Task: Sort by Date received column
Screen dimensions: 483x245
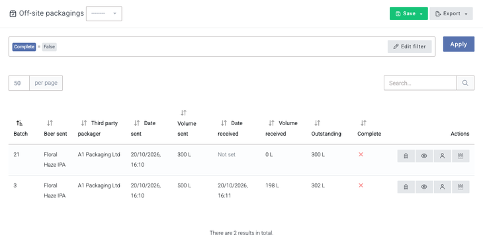Action: 224,123
